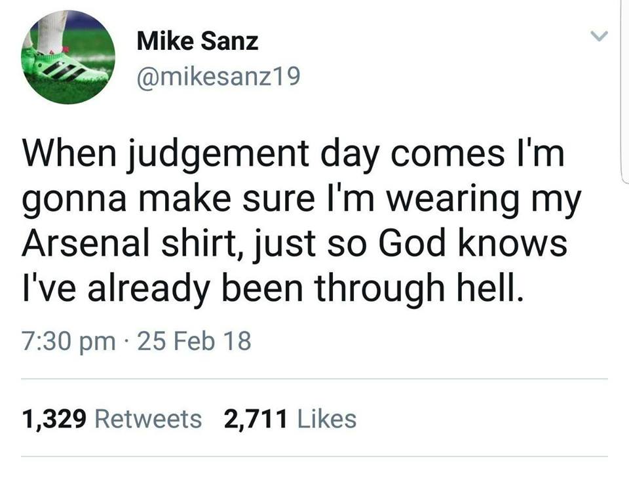The image size is (629, 478).
Task: View the list of 1,329 Retweets
Action: point(112,419)
